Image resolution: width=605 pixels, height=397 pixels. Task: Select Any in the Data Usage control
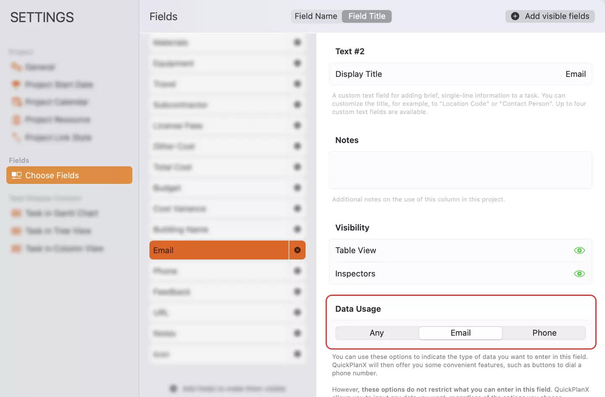click(x=376, y=332)
